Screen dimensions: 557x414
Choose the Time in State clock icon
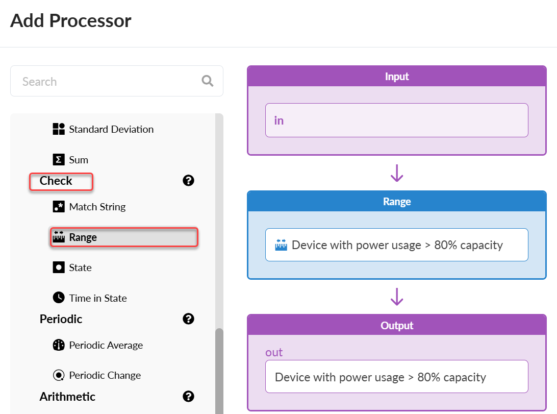tap(59, 298)
